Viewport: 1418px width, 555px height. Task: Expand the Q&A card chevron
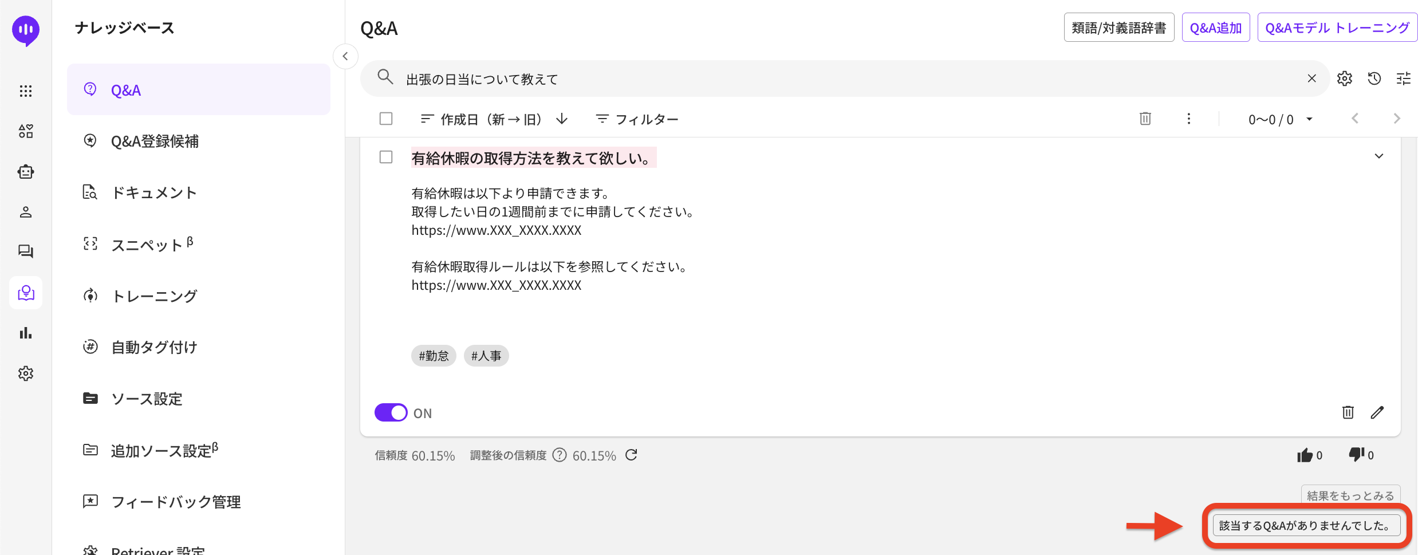tap(1378, 156)
